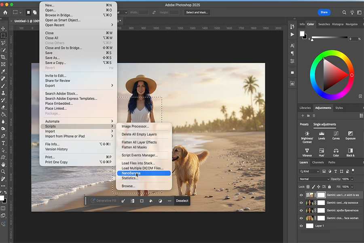Open the three-dots more options in taskbar
The width and height of the screenshot is (364, 243).
click(x=169, y=201)
